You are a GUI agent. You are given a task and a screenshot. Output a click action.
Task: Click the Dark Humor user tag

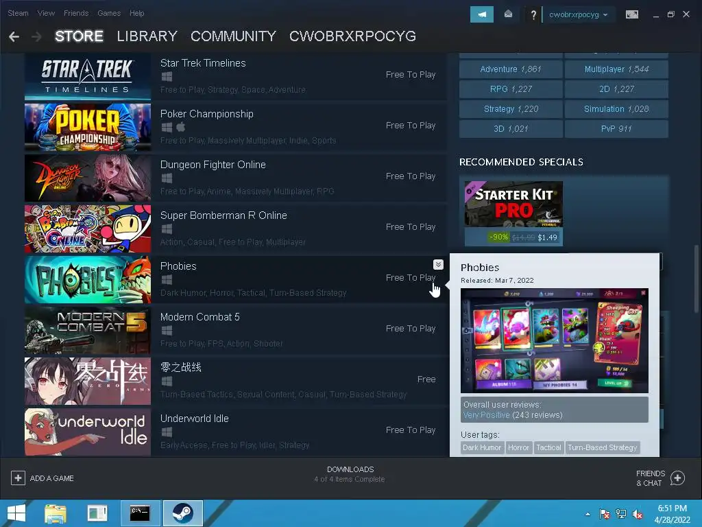click(482, 447)
